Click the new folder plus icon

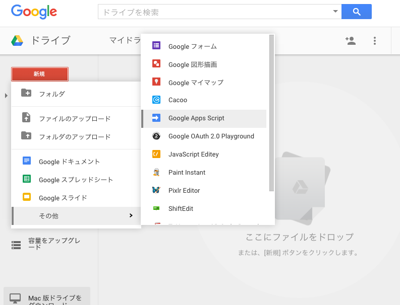point(26,93)
